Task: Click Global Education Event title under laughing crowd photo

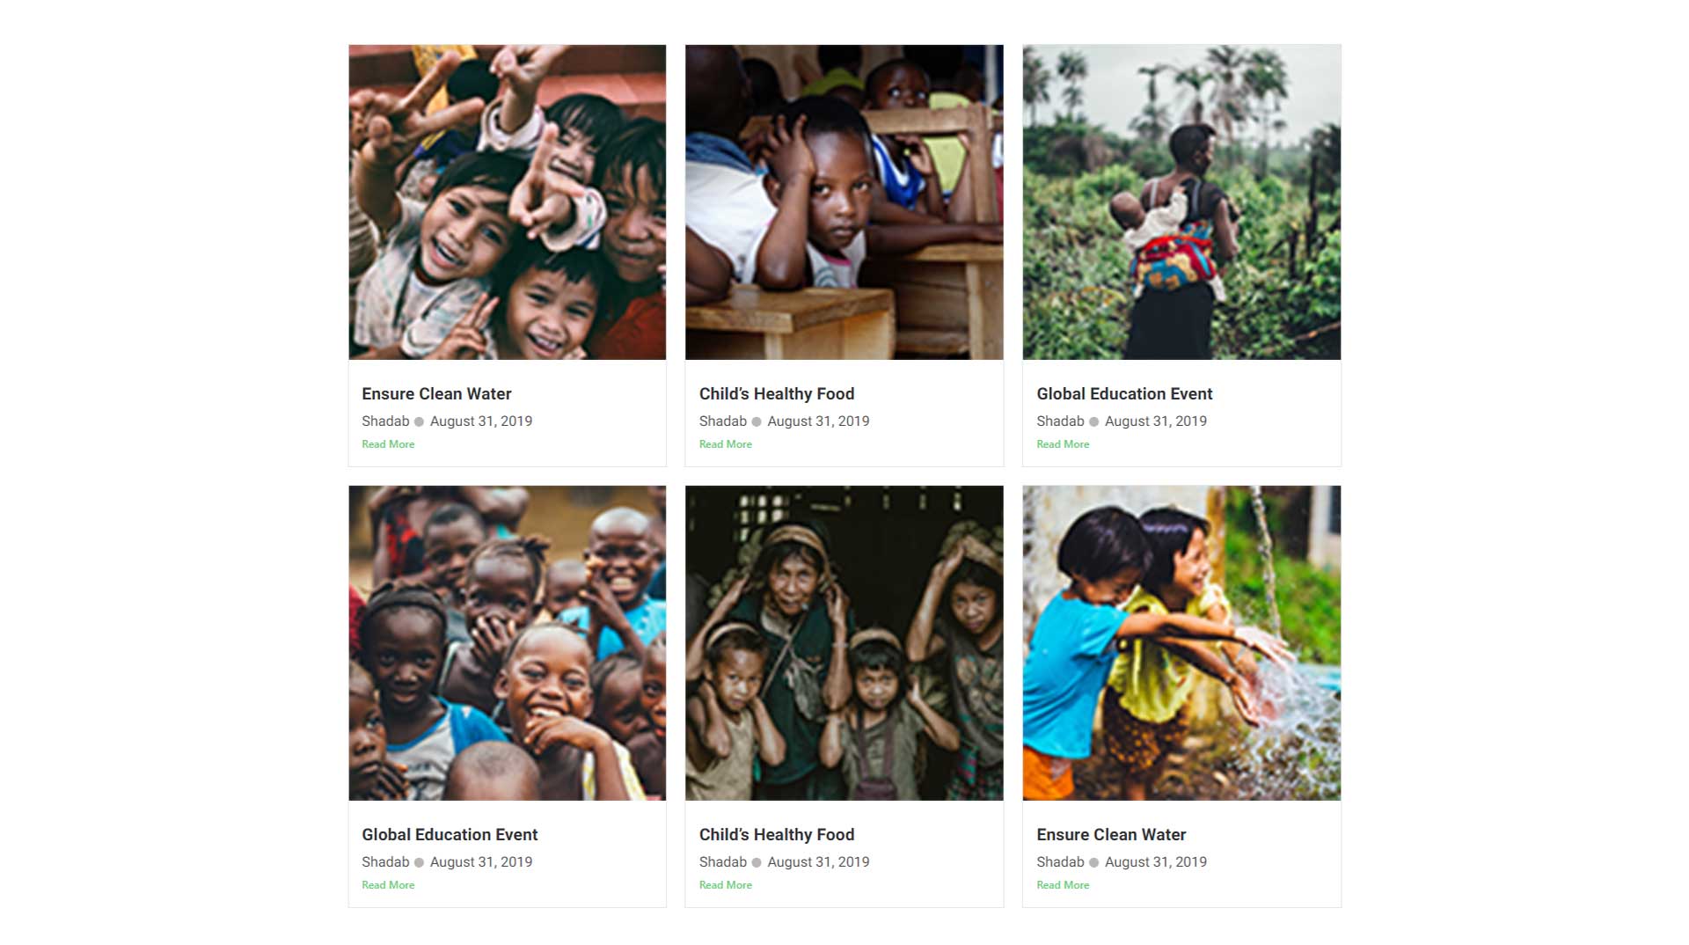Action: pos(450,835)
